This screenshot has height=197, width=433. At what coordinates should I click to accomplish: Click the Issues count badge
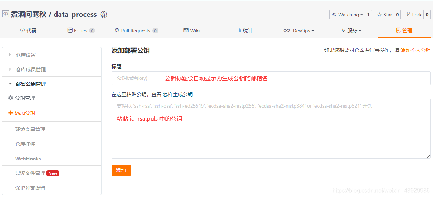92,31
